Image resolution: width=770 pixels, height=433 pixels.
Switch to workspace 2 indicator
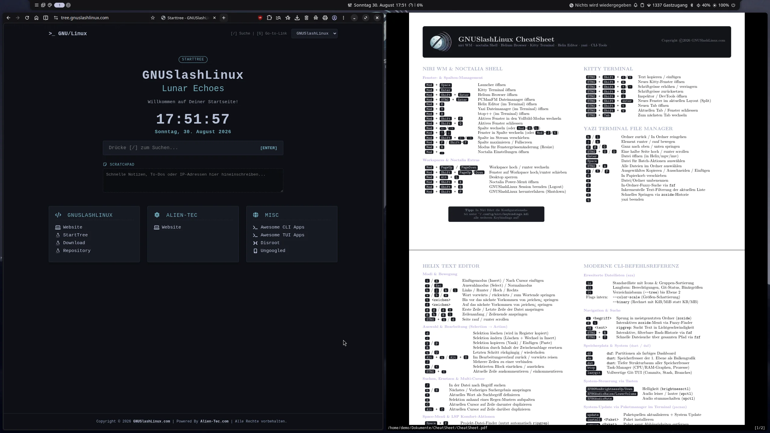coord(68,5)
